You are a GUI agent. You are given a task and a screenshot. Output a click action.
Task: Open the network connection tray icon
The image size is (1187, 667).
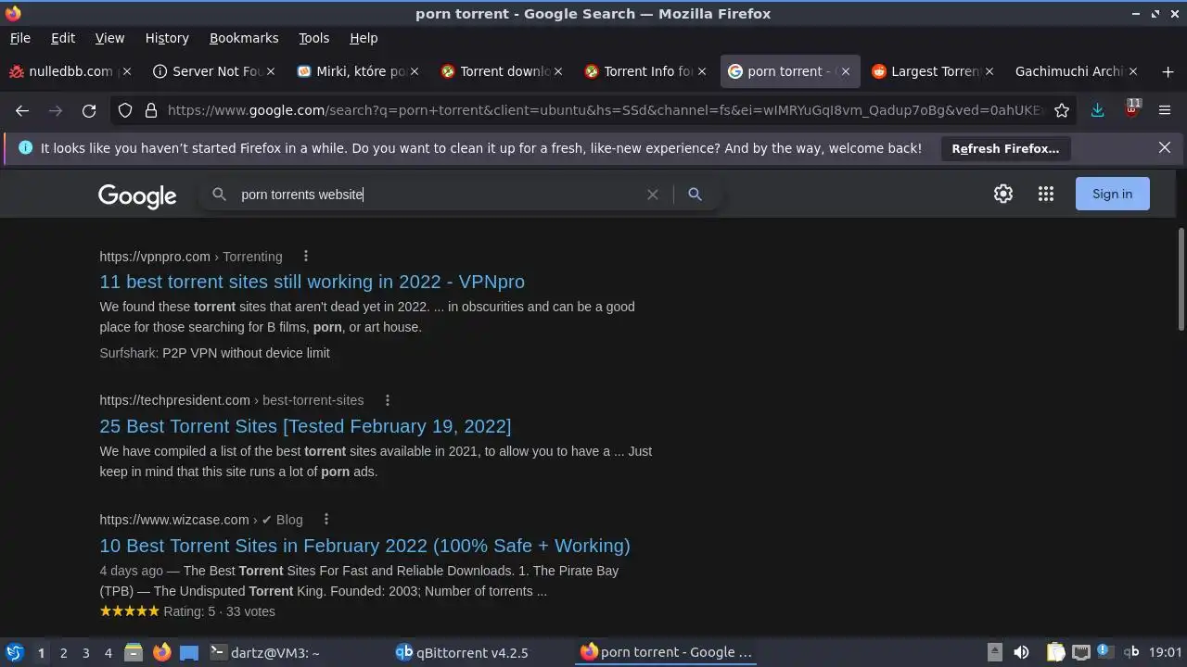[x=1080, y=652]
